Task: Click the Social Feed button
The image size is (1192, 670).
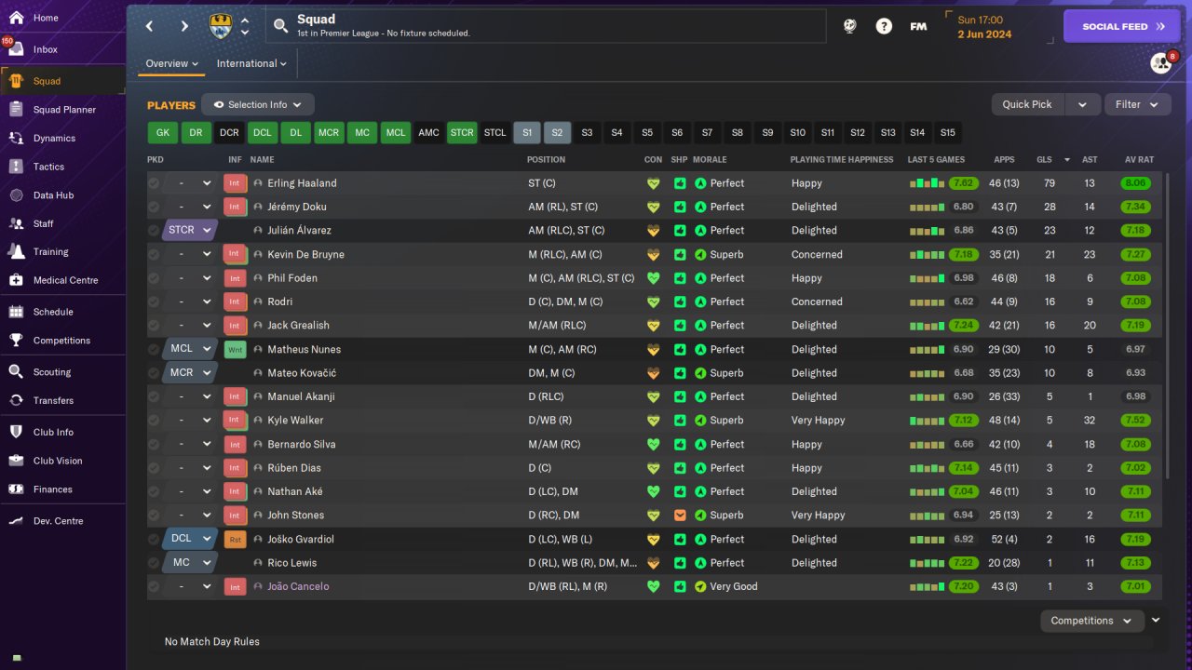Action: [x=1122, y=26]
